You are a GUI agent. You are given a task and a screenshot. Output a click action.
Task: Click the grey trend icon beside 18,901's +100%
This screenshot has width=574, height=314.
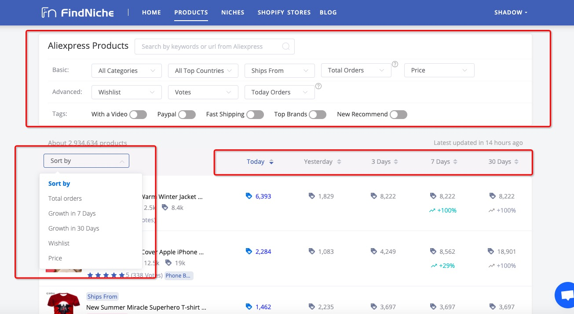[491, 266]
